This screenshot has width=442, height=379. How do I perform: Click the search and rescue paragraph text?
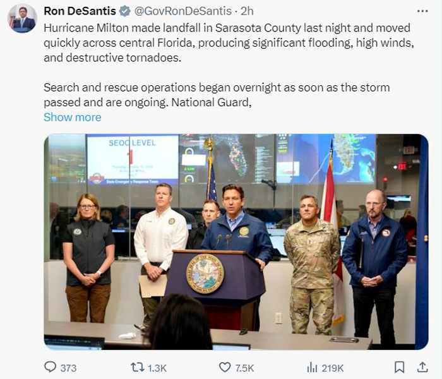tap(217, 95)
